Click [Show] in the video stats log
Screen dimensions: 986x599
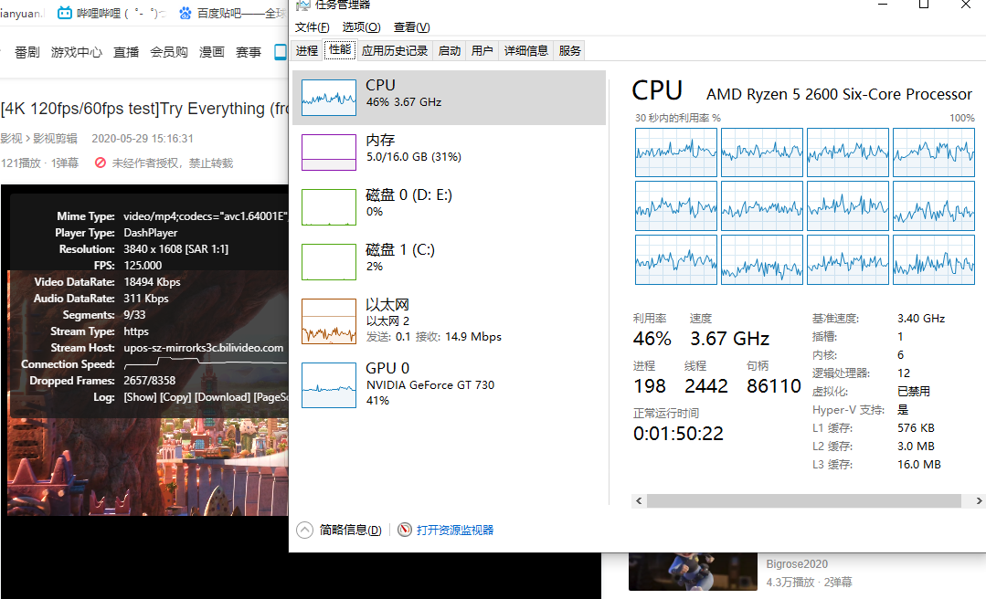[140, 397]
